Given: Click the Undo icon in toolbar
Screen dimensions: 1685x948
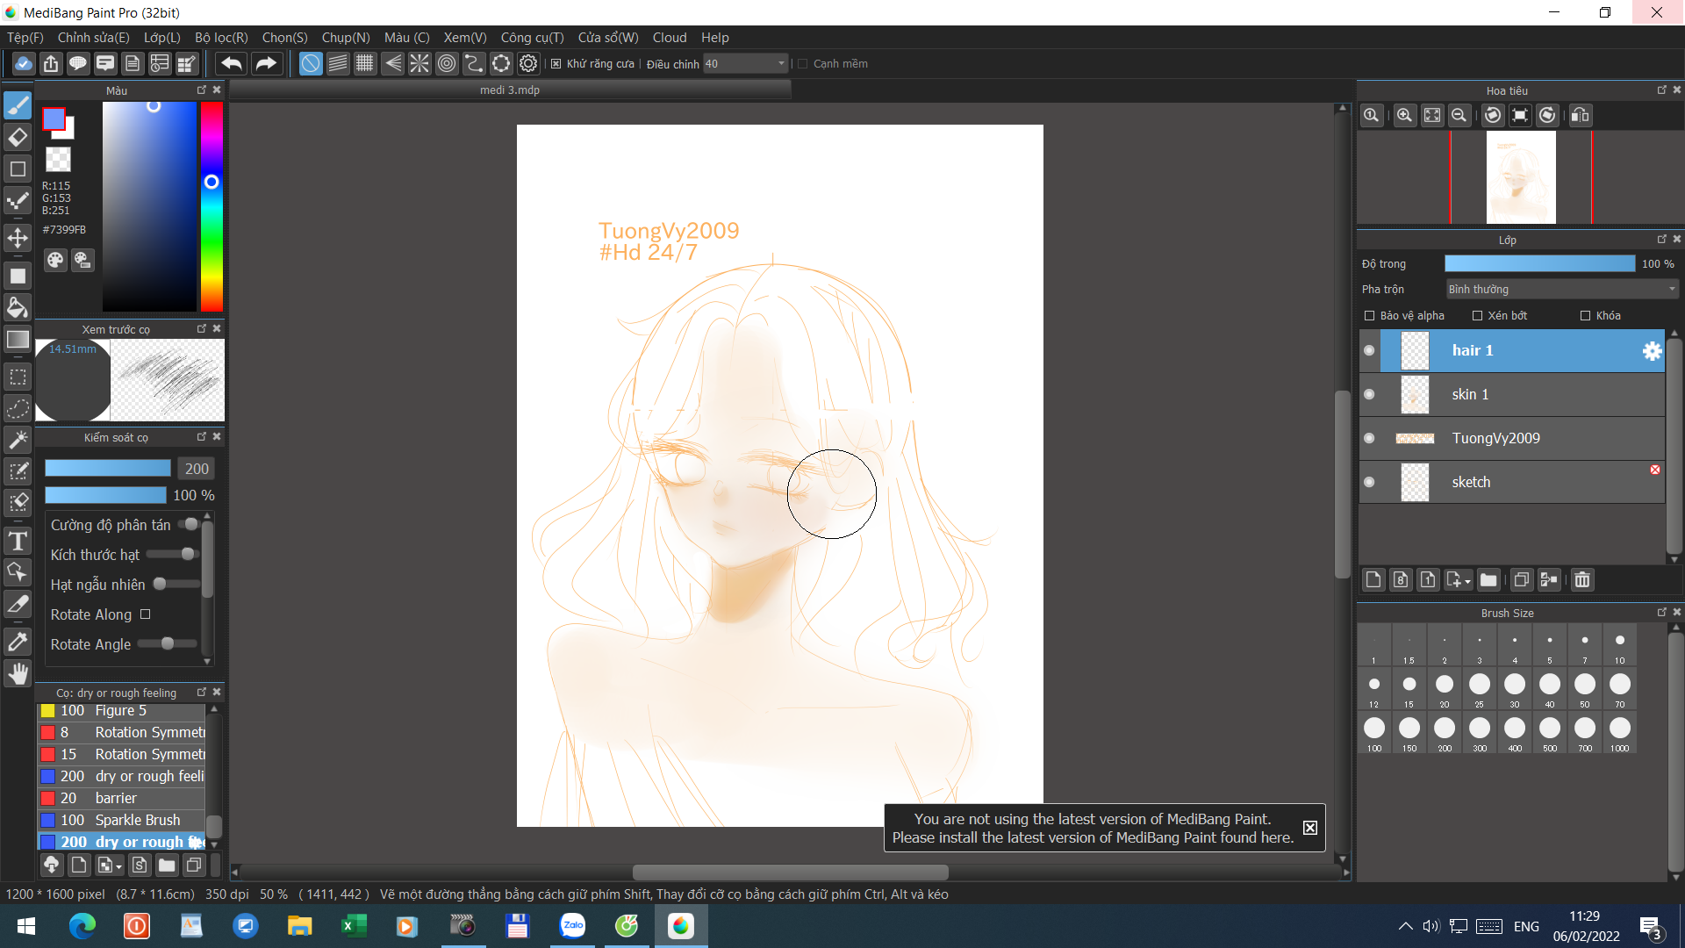Looking at the screenshot, I should 231,63.
